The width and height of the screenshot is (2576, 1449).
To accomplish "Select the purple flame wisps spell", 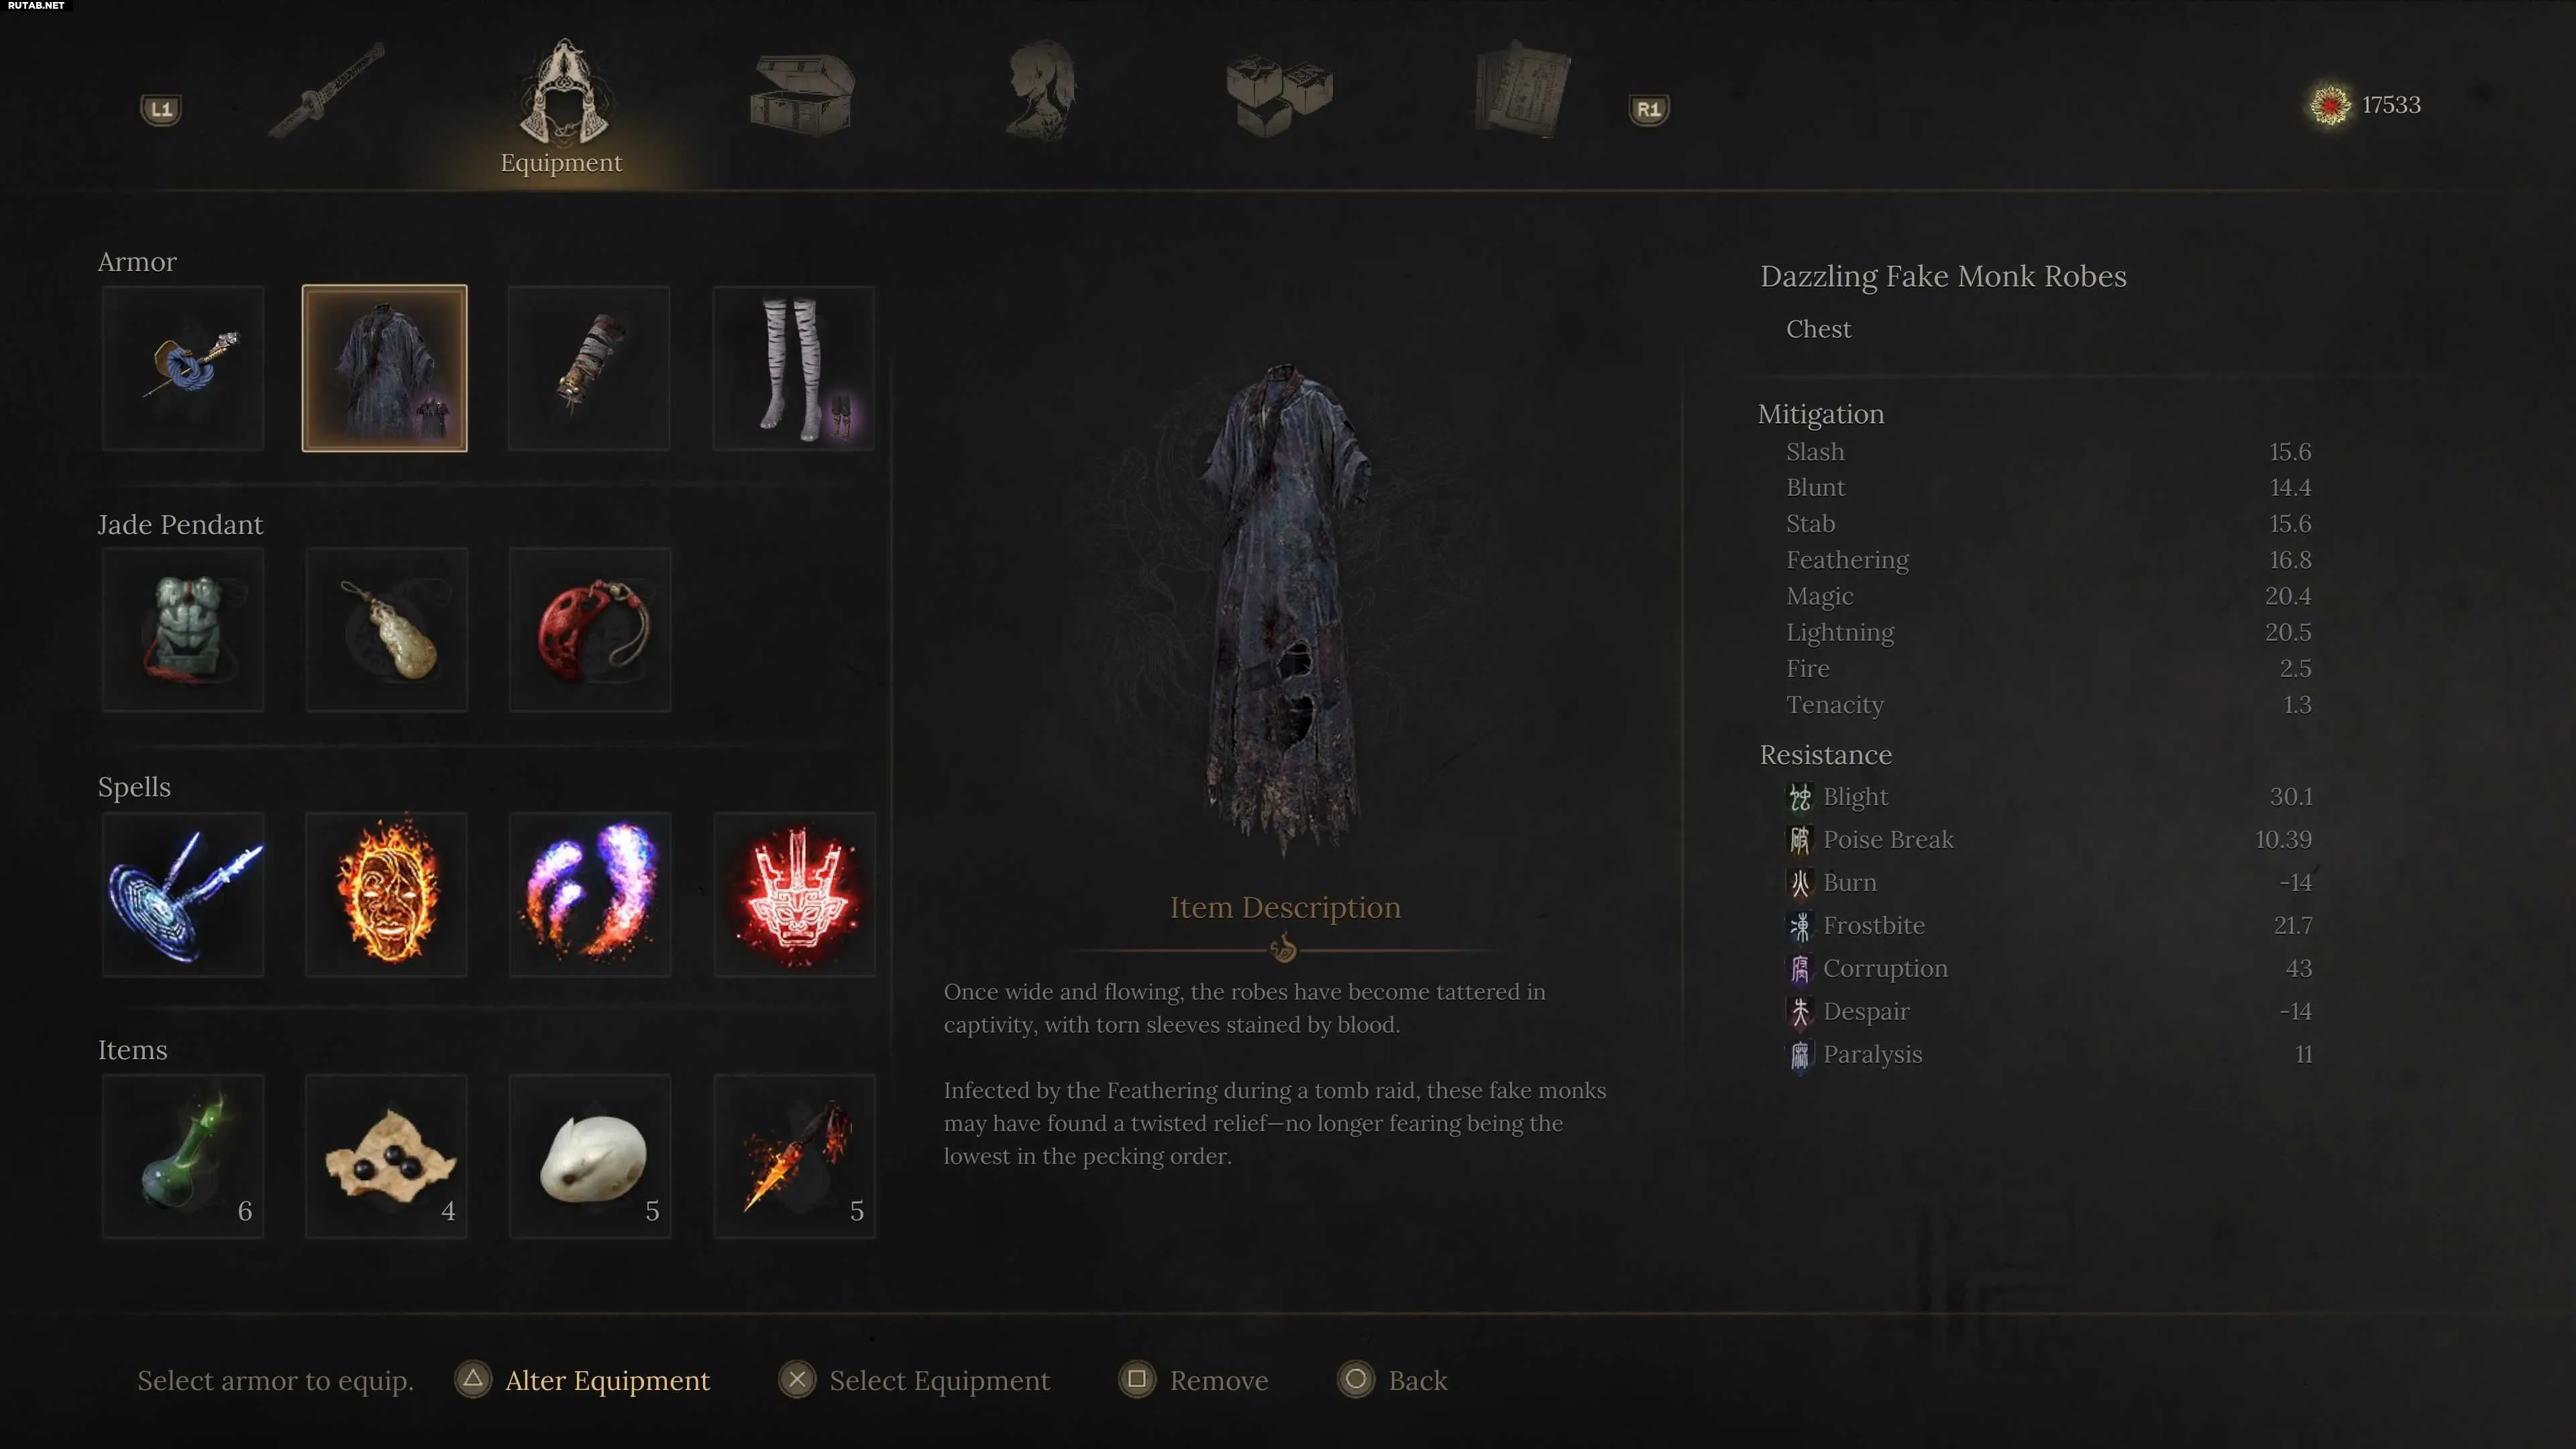I will (591, 894).
